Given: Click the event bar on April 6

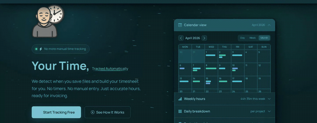Looking at the screenshot, I should click(x=182, y=68).
